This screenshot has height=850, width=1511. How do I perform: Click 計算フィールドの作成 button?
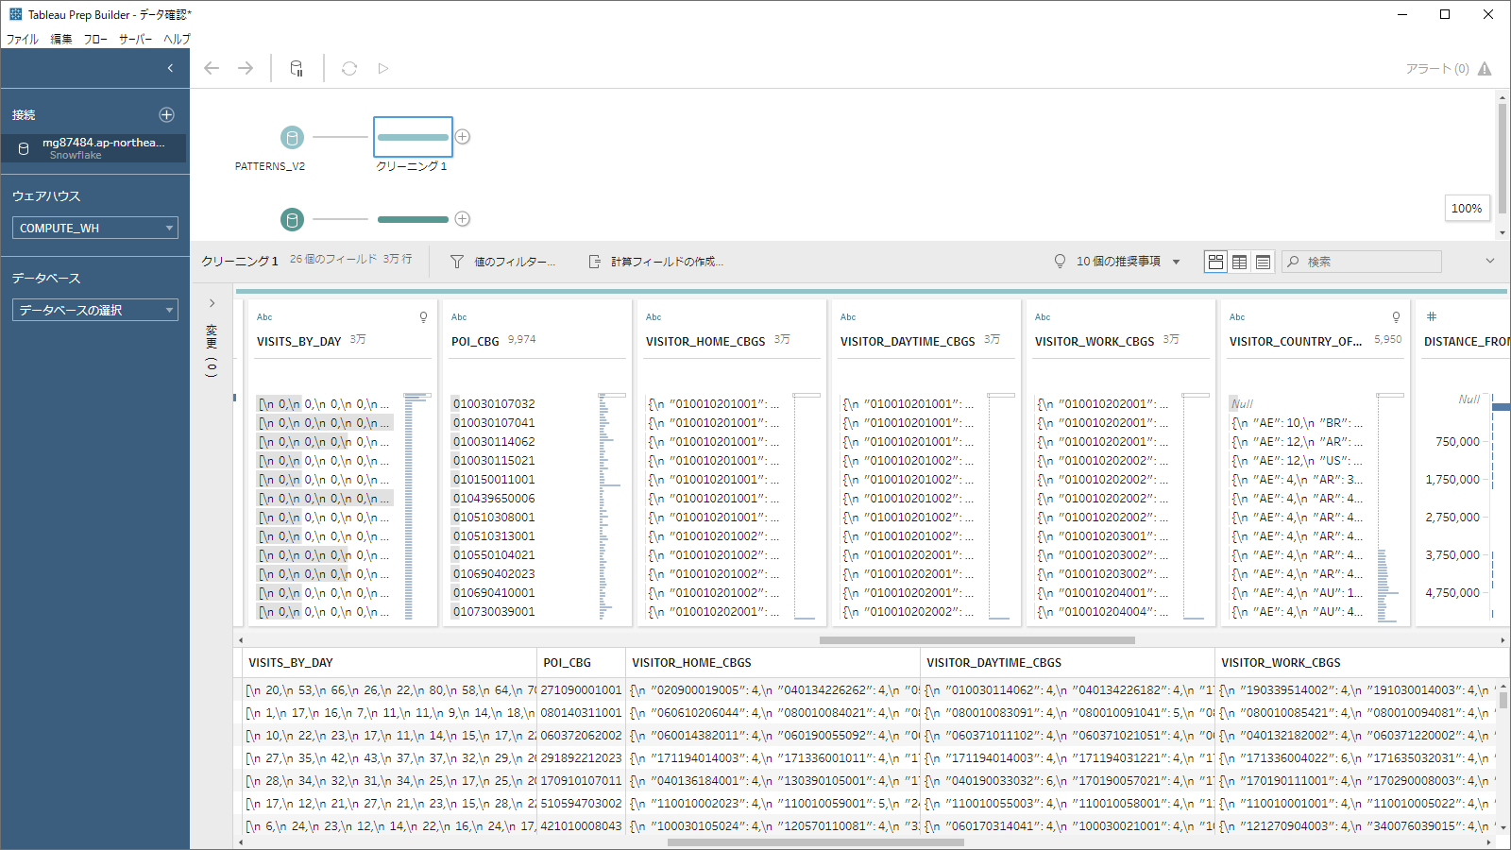click(x=656, y=262)
